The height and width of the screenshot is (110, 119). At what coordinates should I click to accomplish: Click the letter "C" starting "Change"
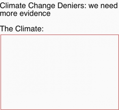coord(31,5)
